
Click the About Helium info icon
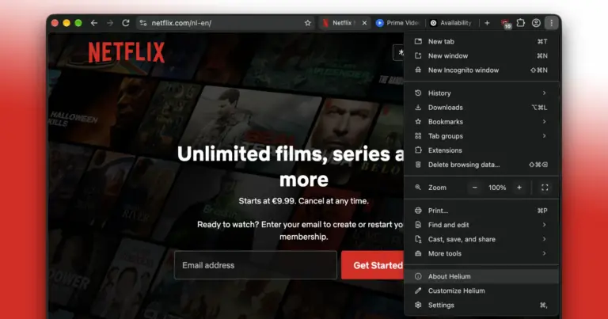(x=418, y=276)
